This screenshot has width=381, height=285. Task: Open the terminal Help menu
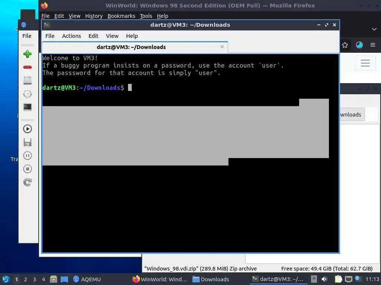[x=132, y=36]
